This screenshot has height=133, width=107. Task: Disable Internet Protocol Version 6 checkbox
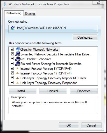pyautogui.click(x=12, y=68)
